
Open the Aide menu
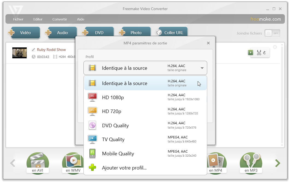click(81, 19)
